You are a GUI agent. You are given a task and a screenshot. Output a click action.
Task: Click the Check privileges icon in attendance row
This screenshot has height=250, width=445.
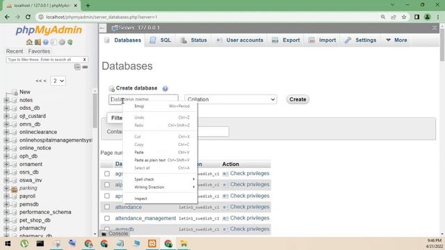point(225,207)
